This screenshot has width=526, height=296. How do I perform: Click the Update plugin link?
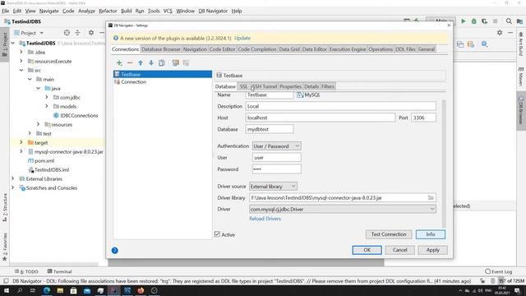tap(242, 39)
